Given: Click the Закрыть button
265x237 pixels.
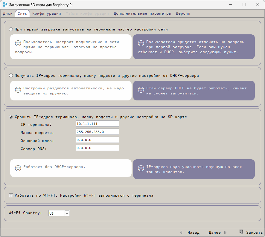Looking at the screenshot, I should pos(254,233).
